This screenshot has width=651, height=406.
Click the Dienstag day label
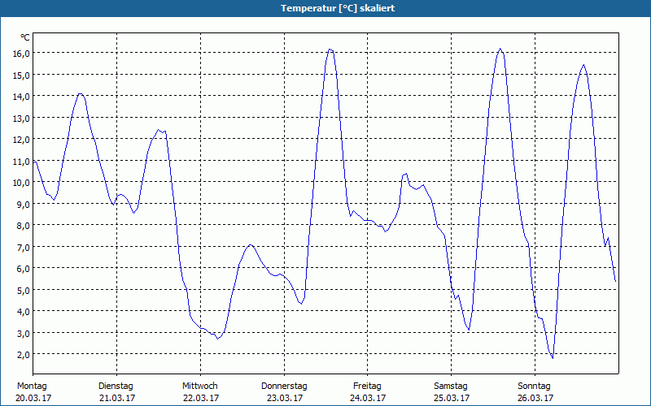click(x=116, y=387)
